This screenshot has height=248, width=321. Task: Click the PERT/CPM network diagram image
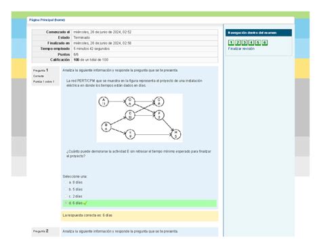[x=140, y=118]
